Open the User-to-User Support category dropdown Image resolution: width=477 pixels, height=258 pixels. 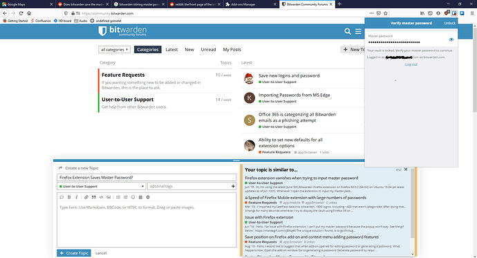102,186
